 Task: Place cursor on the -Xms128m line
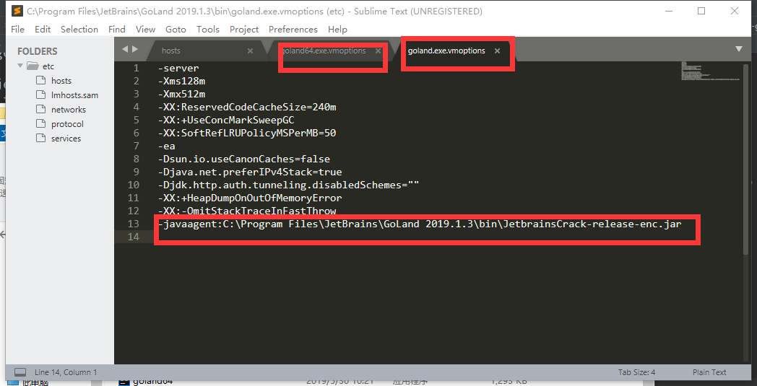point(181,81)
